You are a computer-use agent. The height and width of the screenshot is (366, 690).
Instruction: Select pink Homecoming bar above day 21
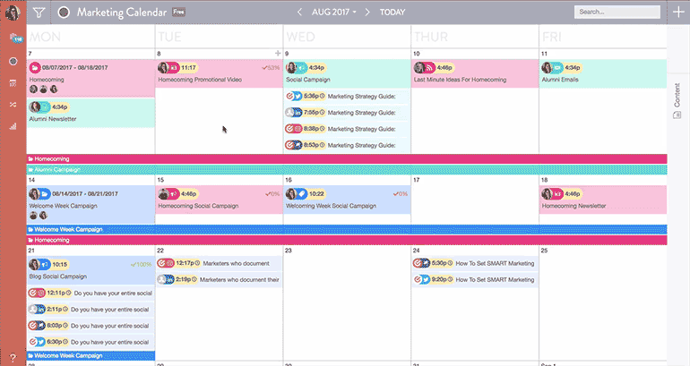point(347,240)
